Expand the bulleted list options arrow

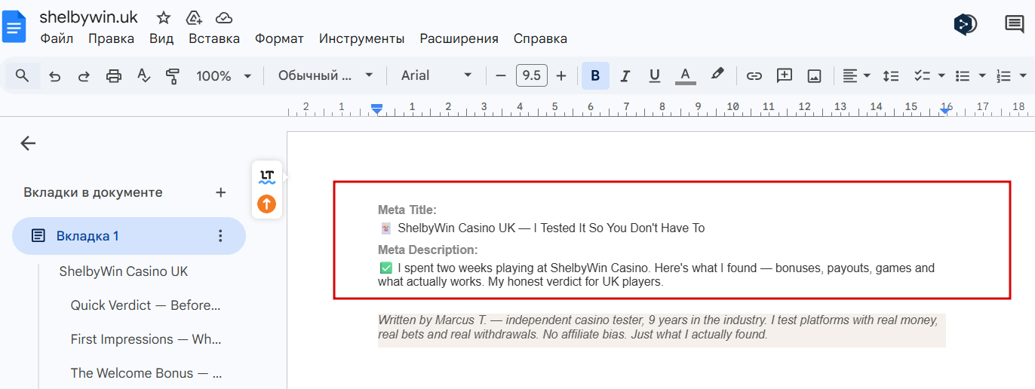(982, 75)
